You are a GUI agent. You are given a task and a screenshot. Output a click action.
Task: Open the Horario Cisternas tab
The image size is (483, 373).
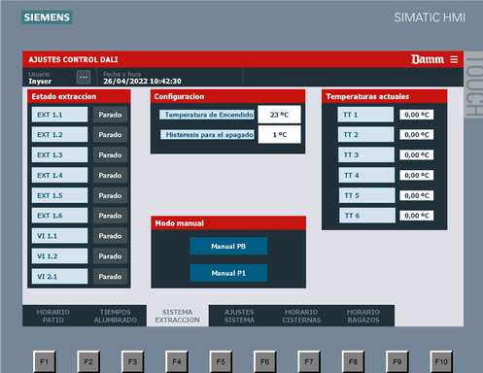(x=301, y=316)
